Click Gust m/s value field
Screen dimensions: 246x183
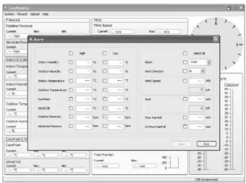tap(197, 99)
